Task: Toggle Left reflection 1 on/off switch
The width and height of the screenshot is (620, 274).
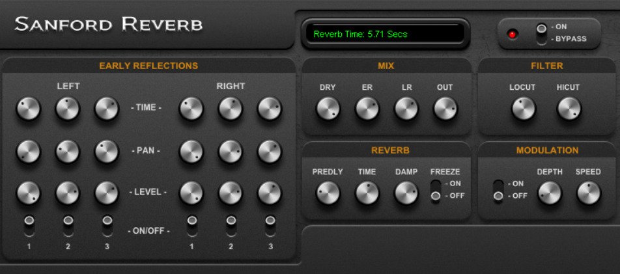Action: click(29, 226)
